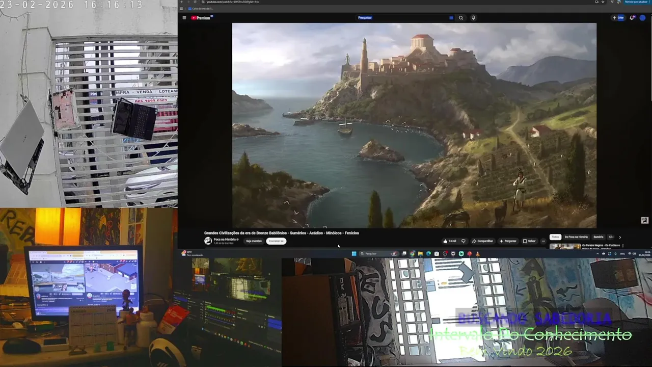This screenshot has width=652, height=367.
Task: Go to the YouTube Premium home logo
Action: point(202,18)
